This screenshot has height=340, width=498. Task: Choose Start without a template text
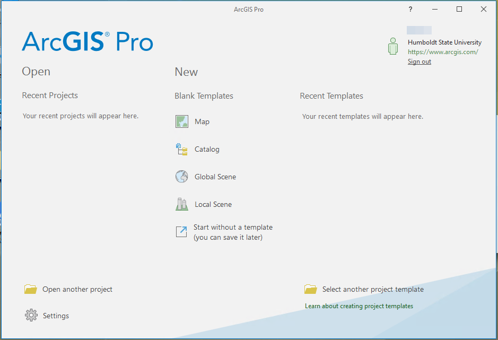click(x=233, y=232)
